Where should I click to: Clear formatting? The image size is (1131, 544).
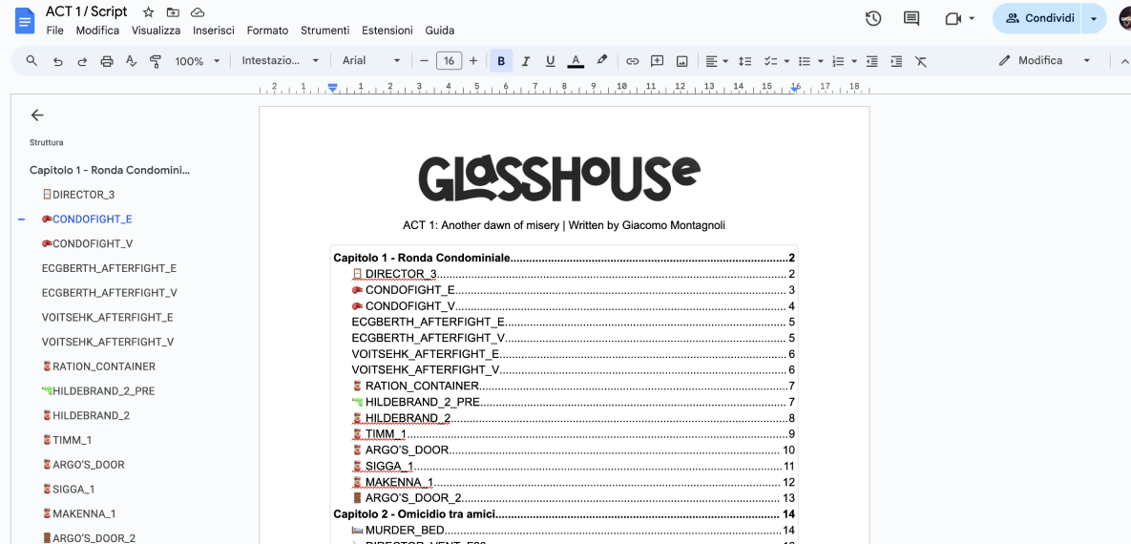(x=921, y=61)
